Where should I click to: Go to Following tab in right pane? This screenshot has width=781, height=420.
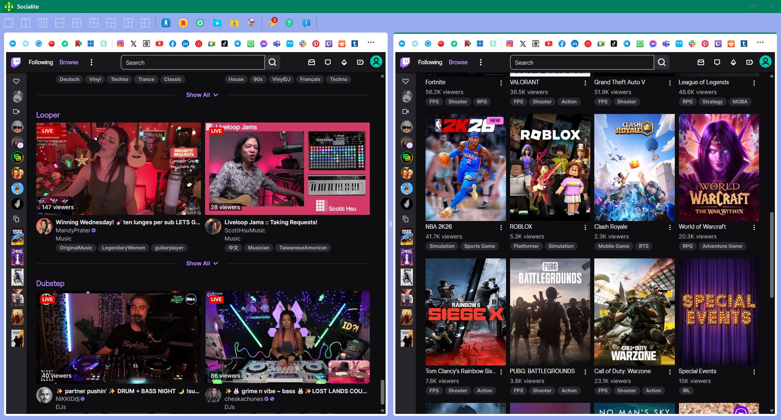[x=430, y=62]
